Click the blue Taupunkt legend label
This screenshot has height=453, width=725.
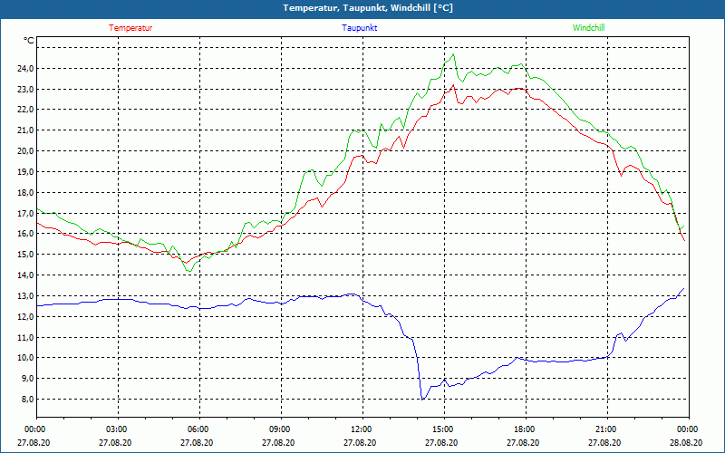pos(359,28)
